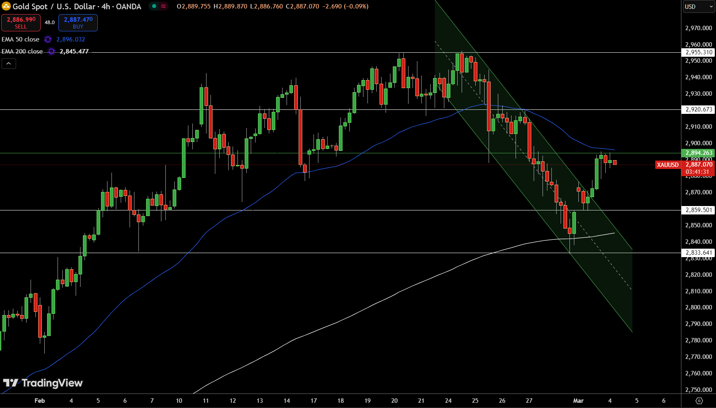Click the current price 2,887.070 label
This screenshot has width=716, height=408.
point(699,165)
